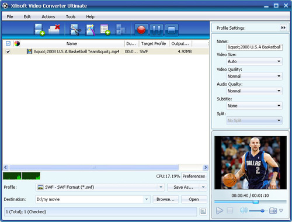Image resolution: width=292 pixels, height=222 pixels.
Task: Uncheck the 2008 U.S.A Basketball Team file
Action: 8,51
